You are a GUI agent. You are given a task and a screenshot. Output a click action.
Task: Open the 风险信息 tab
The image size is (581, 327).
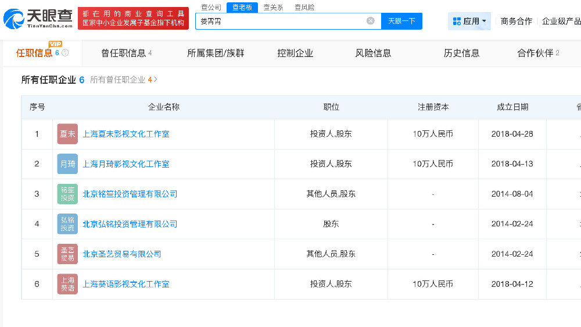coord(373,53)
